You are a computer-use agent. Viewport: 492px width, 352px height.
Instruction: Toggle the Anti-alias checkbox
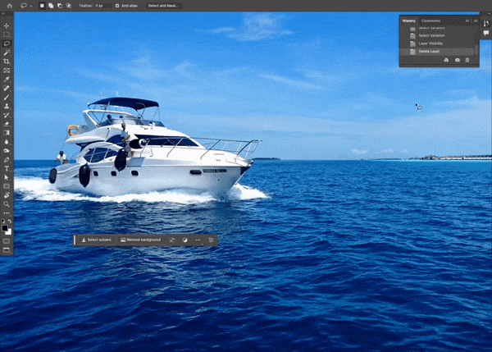tap(117, 6)
